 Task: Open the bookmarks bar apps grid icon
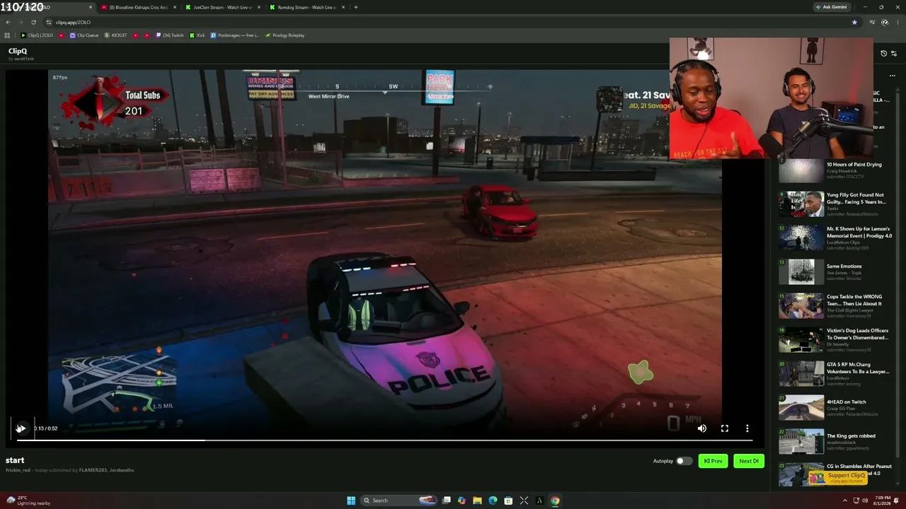7,35
